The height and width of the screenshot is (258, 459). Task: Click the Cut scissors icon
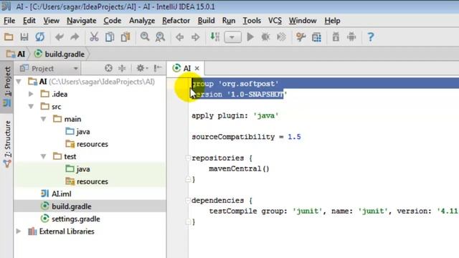[x=94, y=37]
